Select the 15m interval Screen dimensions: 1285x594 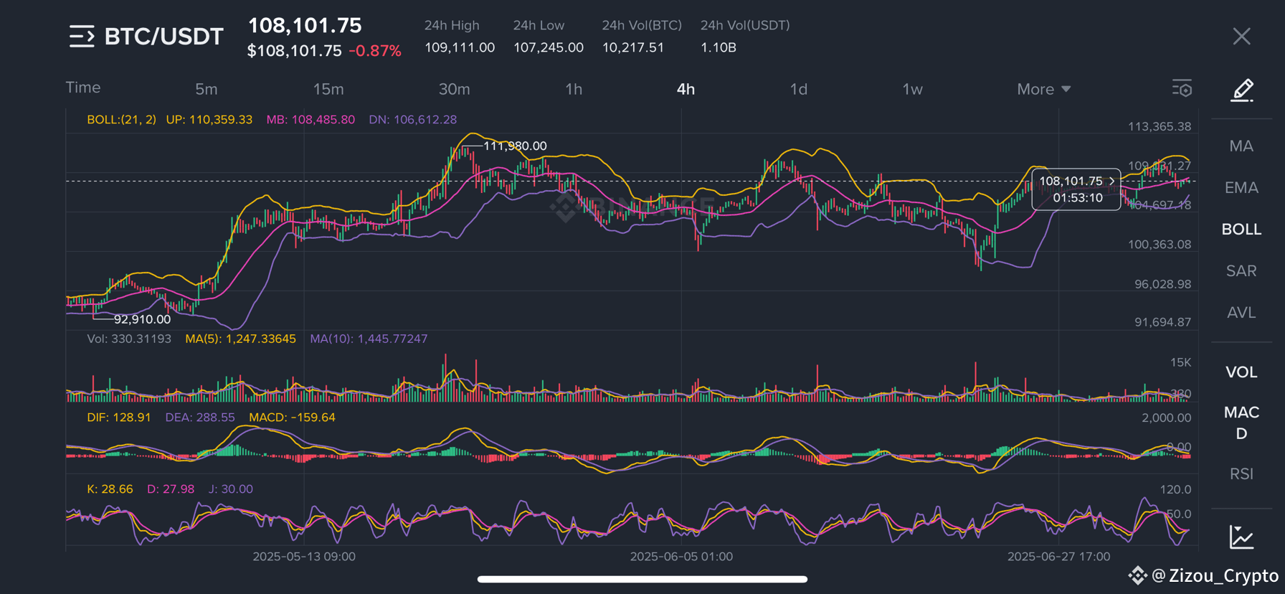328,89
